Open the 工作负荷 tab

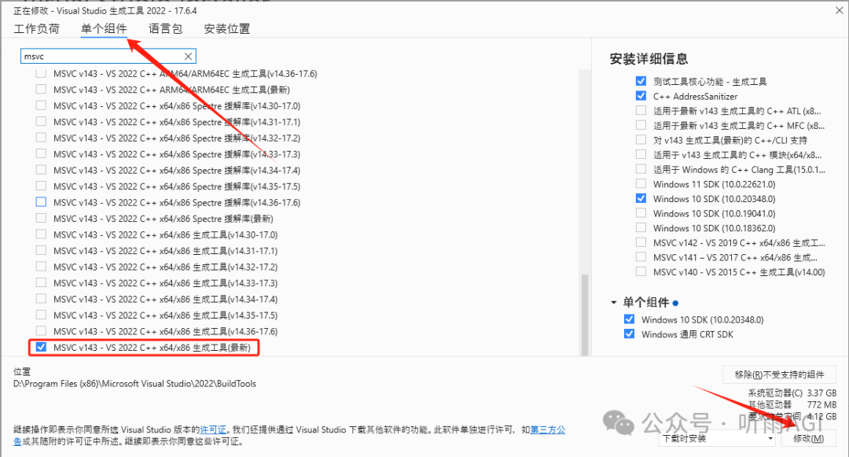36,28
